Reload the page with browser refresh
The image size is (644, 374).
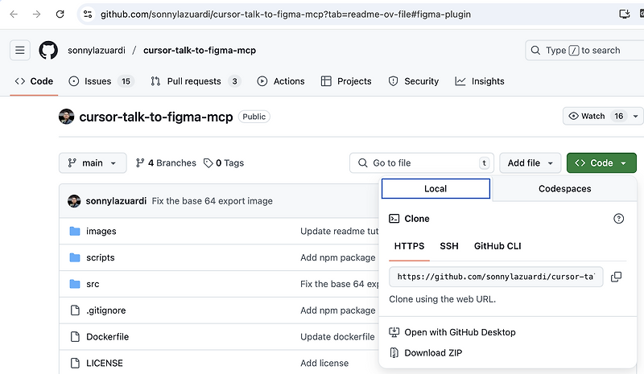click(60, 14)
